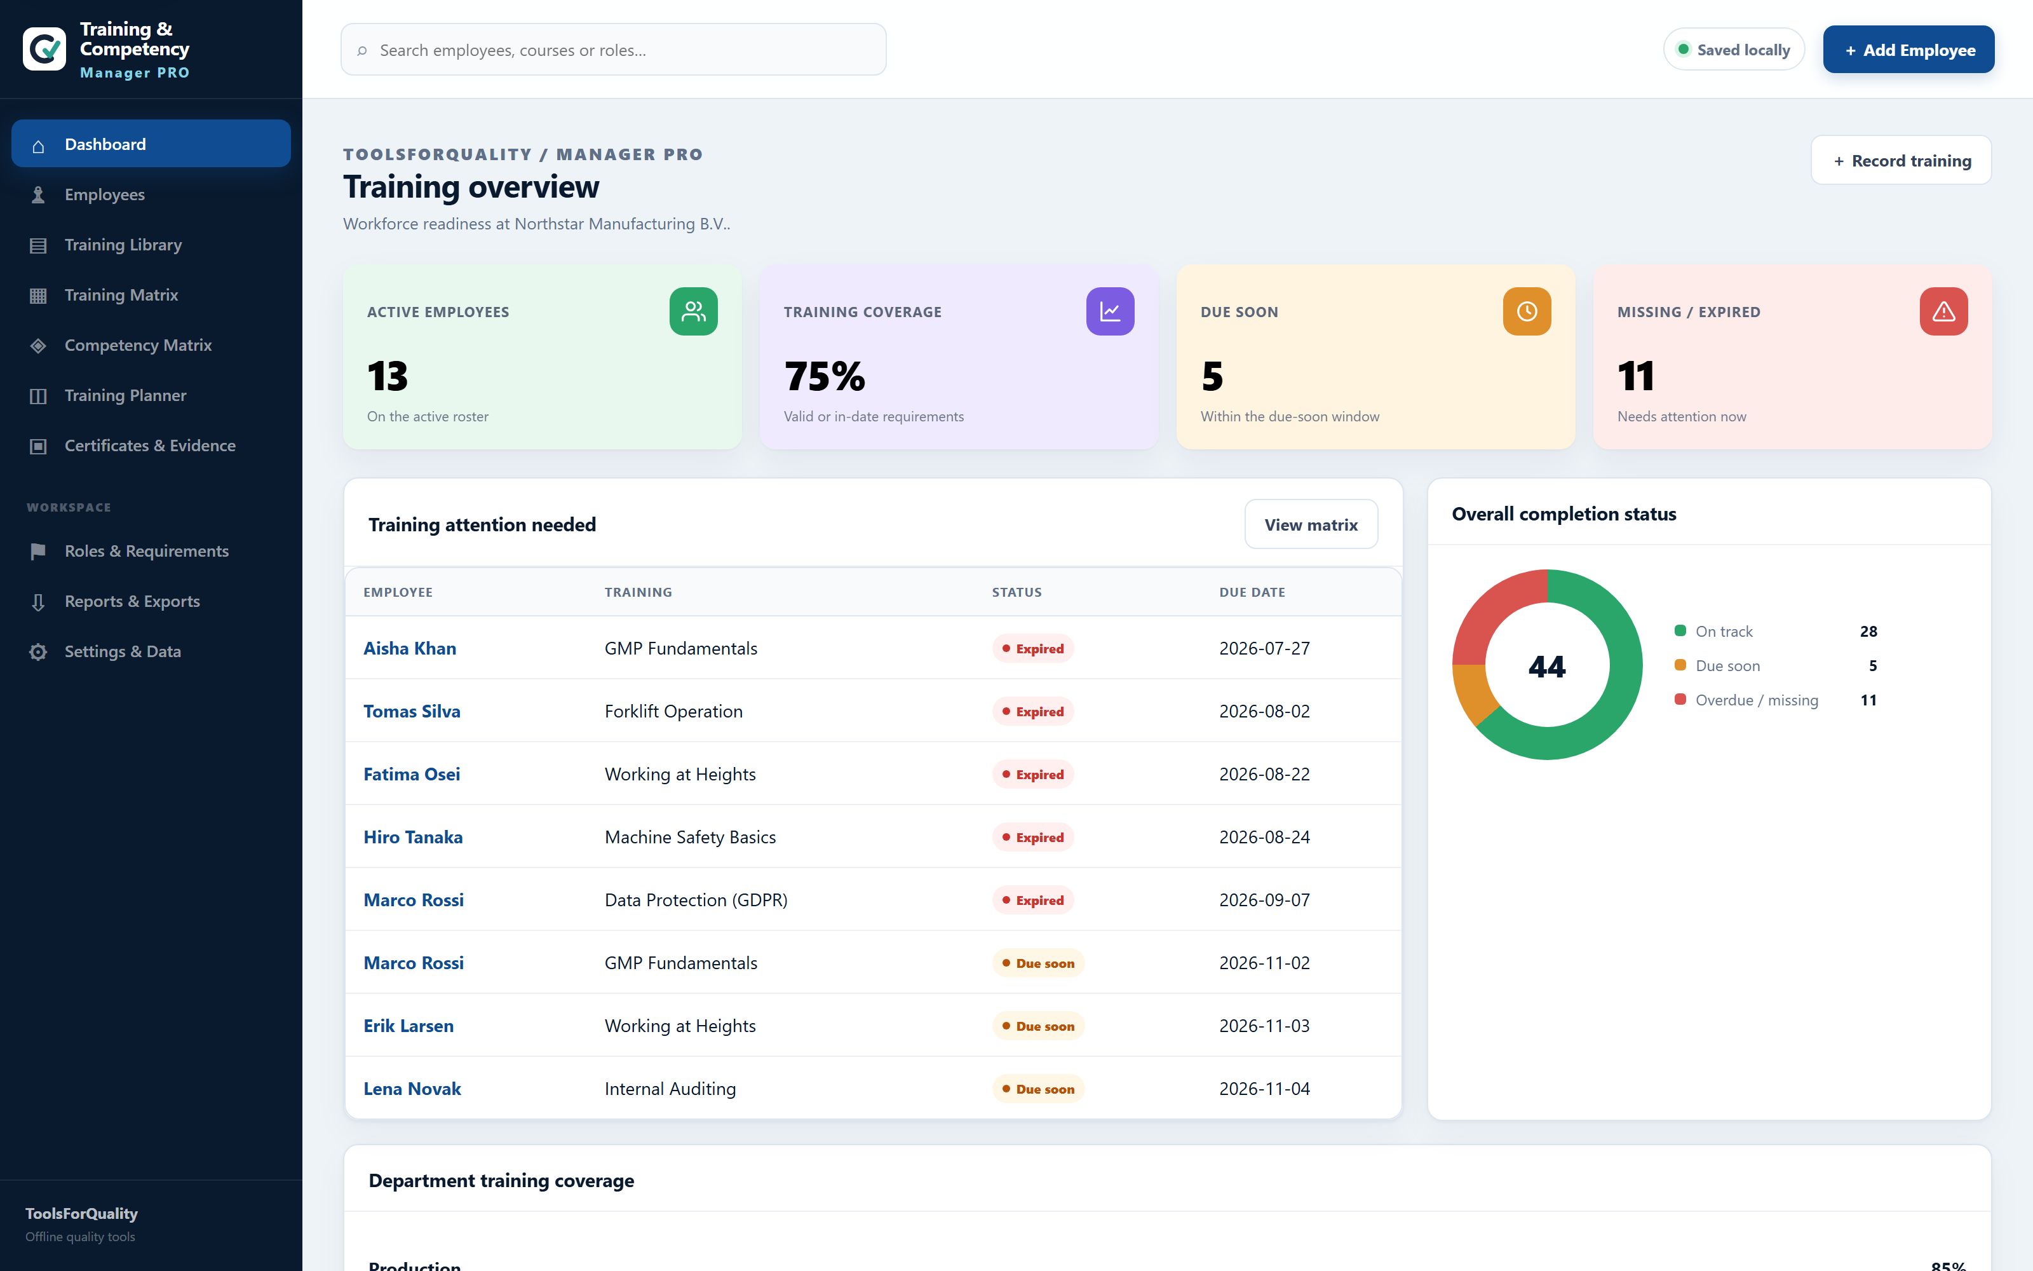Open the Employees menu item
2033x1271 pixels.
tap(151, 195)
